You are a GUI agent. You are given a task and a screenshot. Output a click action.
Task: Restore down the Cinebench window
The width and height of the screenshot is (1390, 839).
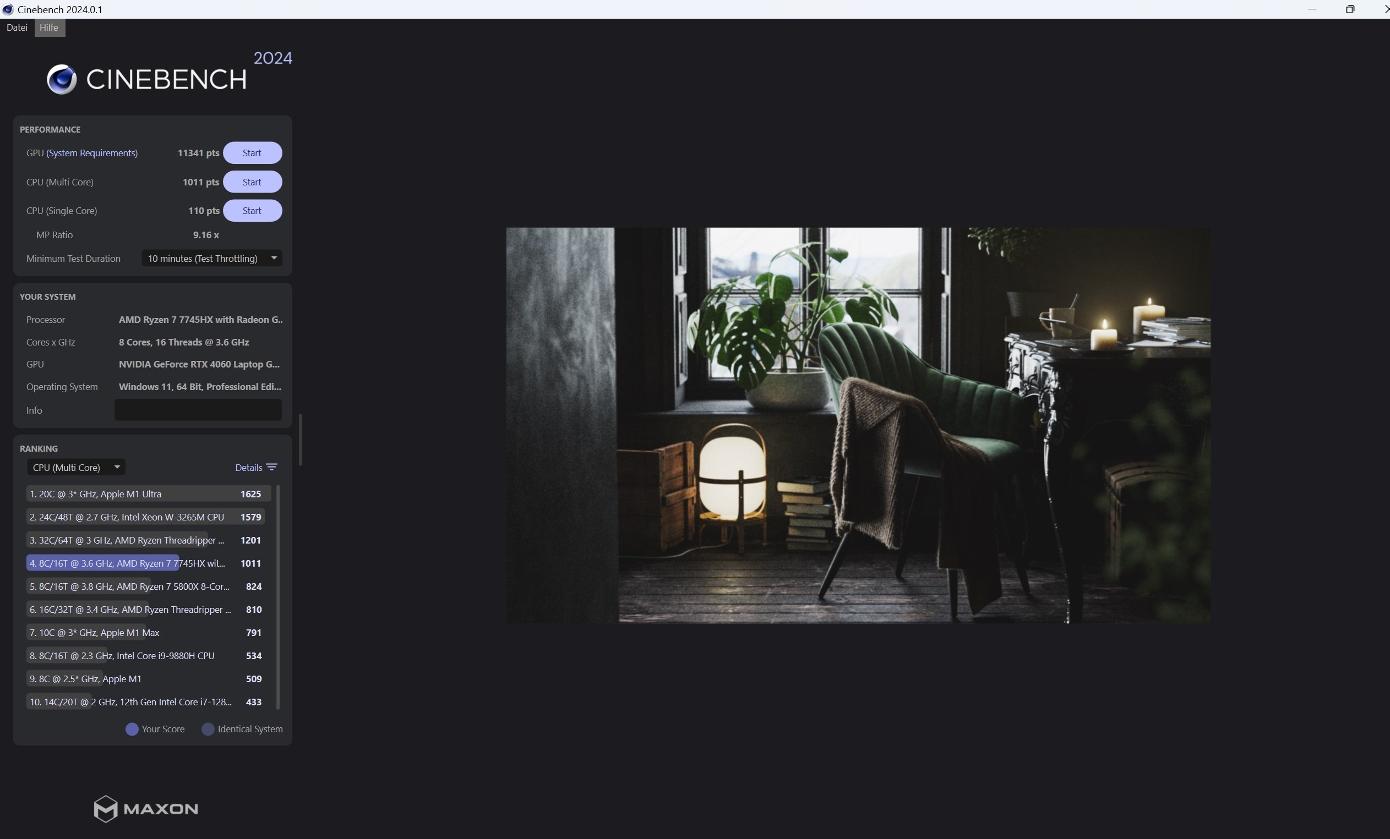point(1350,9)
